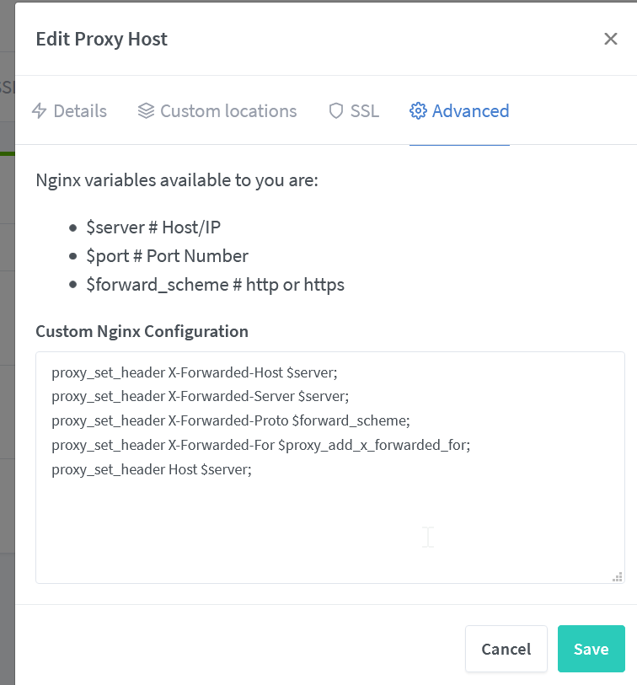Place cursor on X-Forwarded-Host line

click(x=194, y=372)
